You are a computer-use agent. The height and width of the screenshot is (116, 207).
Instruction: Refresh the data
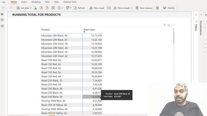click(79, 8)
